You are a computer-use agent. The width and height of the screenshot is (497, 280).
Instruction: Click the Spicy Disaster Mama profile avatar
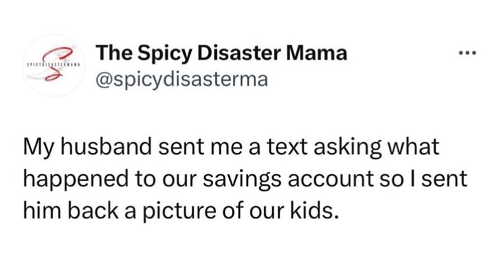coord(53,66)
